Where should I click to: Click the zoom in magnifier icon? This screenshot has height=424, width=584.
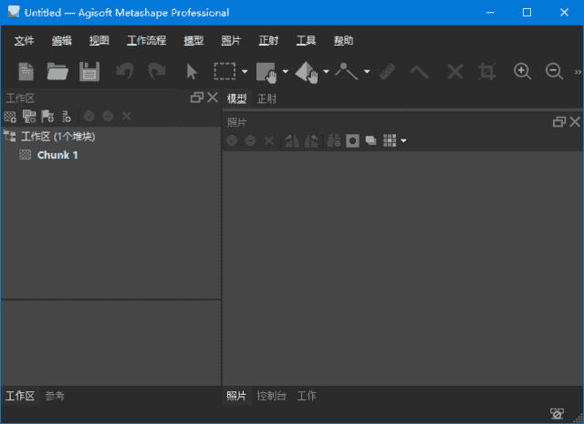click(523, 71)
